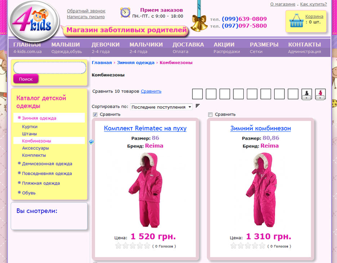The image size is (337, 263).
Task: Check Сравнить for Зимний комбинезон
Action: tap(210, 115)
